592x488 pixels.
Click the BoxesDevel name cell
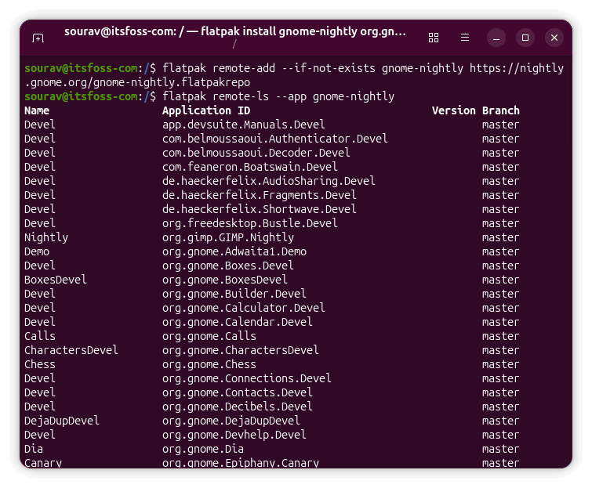56,280
